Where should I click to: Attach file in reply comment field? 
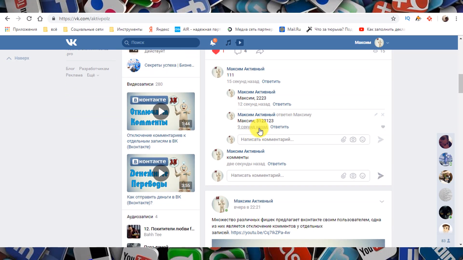(x=343, y=139)
